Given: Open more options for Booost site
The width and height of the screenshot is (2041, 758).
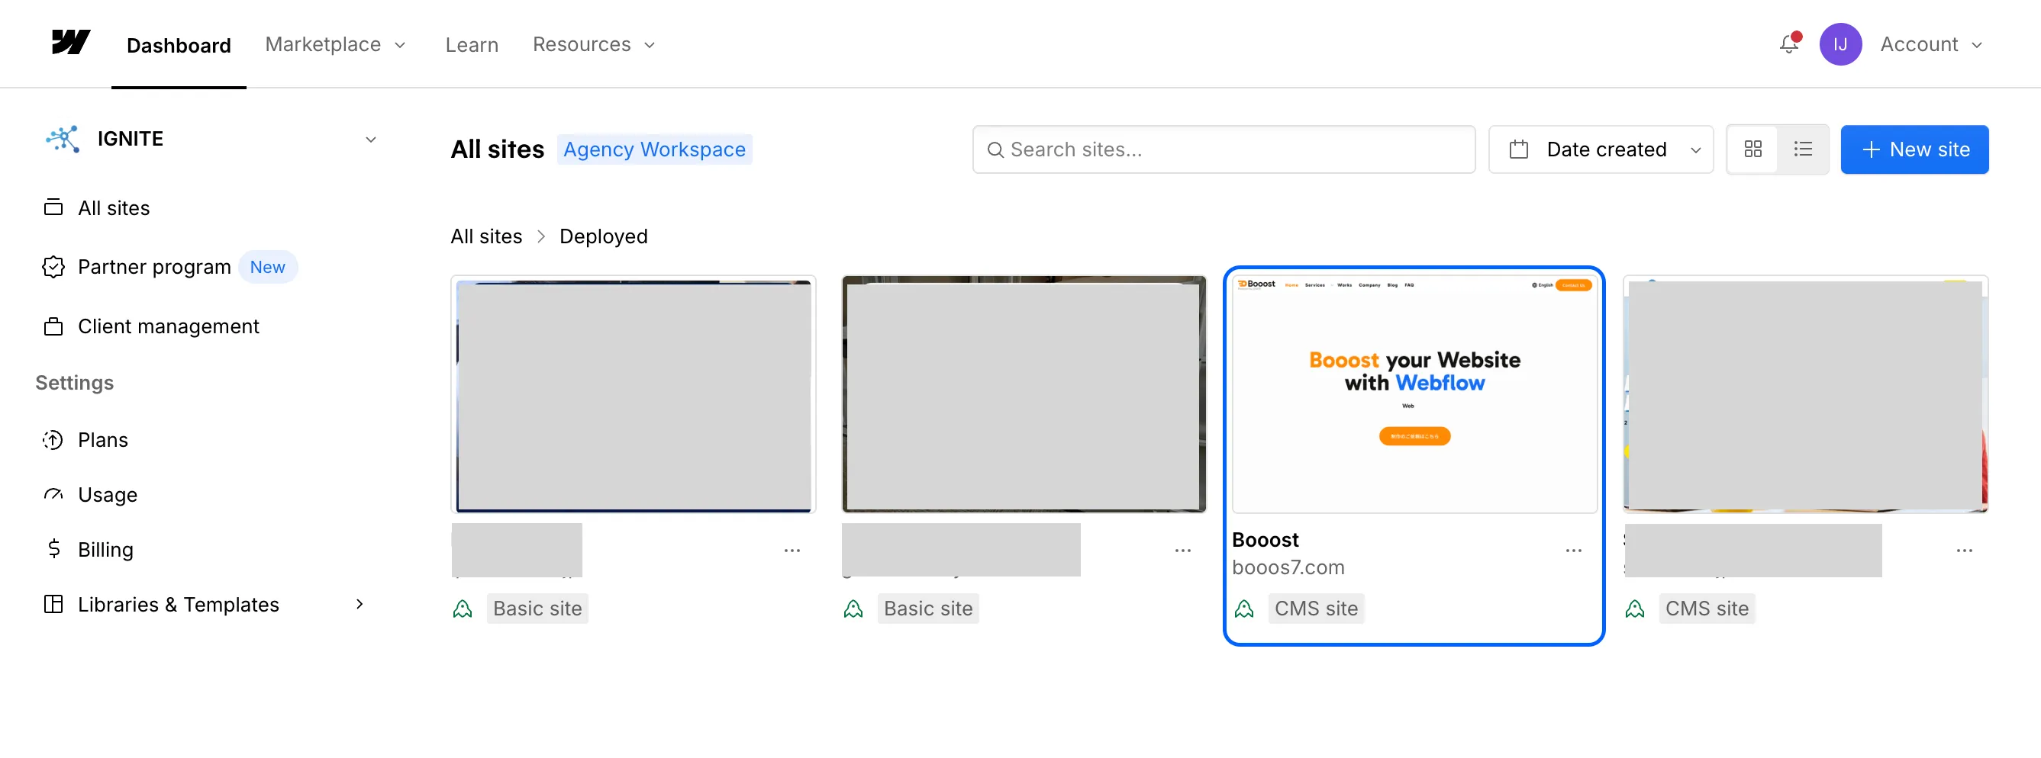Looking at the screenshot, I should pyautogui.click(x=1574, y=550).
